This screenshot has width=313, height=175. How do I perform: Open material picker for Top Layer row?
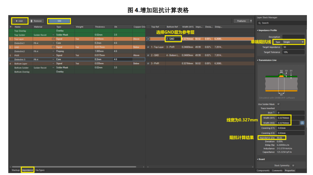[53, 39]
